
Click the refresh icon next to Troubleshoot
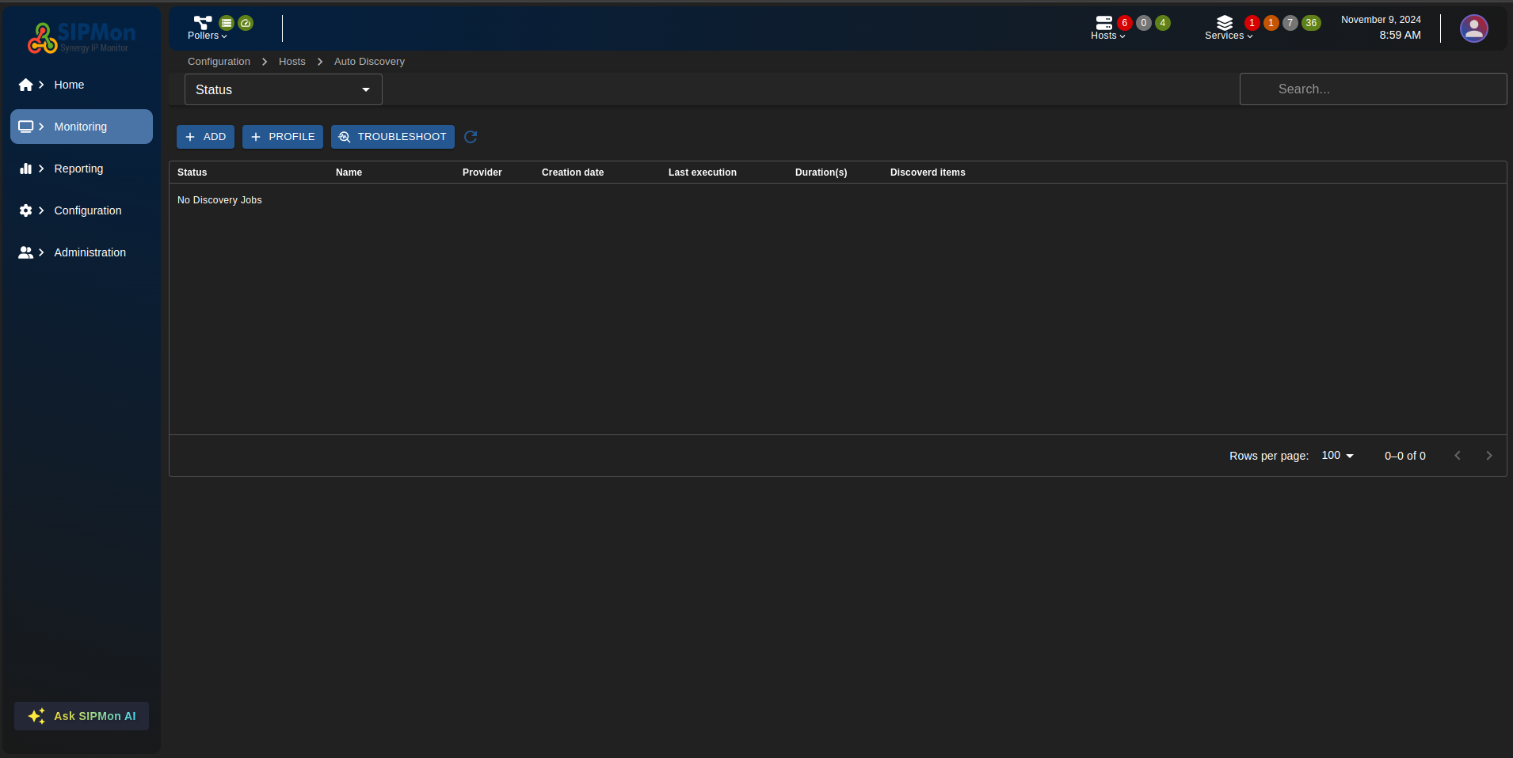click(471, 137)
